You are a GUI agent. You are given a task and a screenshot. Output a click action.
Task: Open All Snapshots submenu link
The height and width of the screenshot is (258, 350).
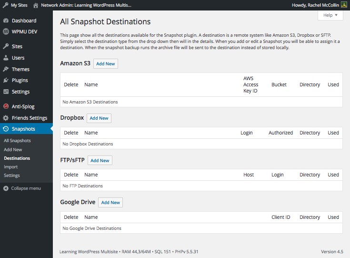coord(17,141)
